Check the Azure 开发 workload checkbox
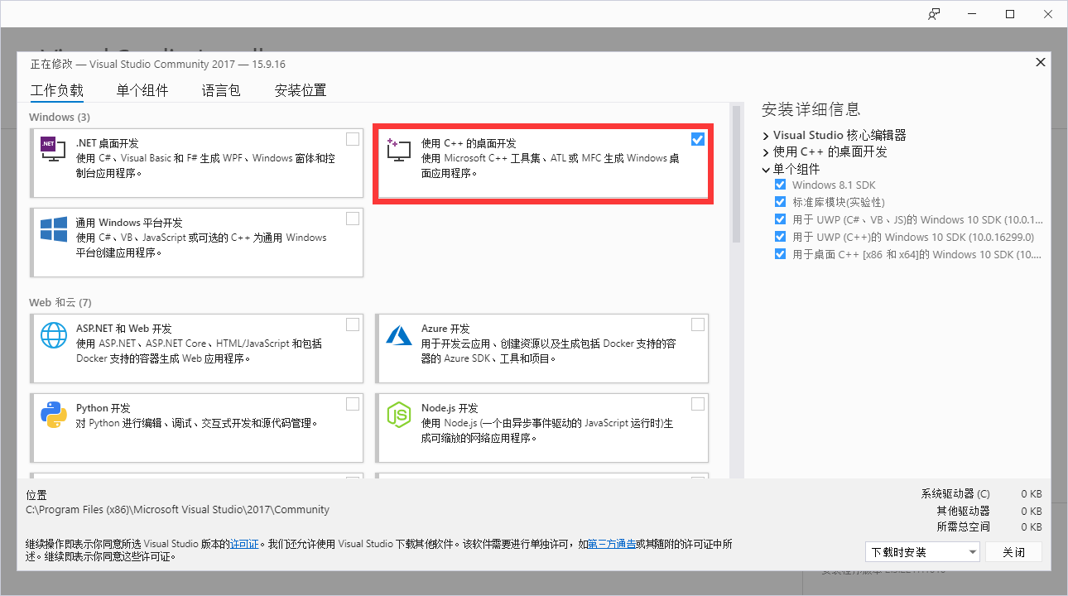The height and width of the screenshot is (596, 1068). click(698, 324)
